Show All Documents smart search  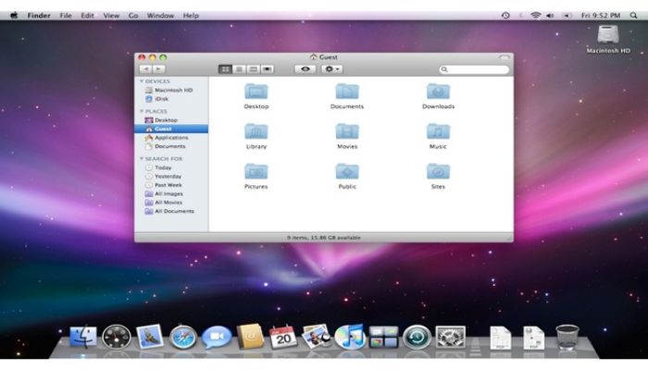click(x=171, y=211)
